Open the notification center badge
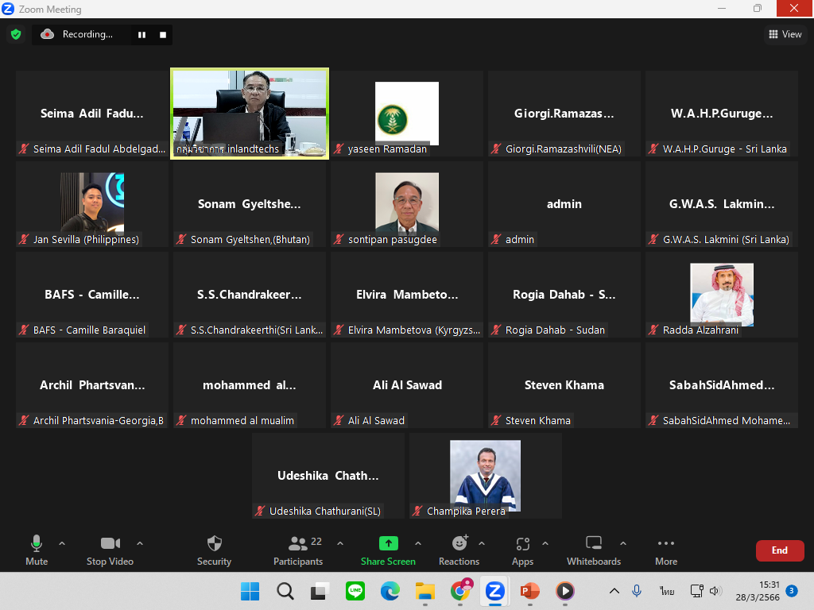 click(792, 591)
